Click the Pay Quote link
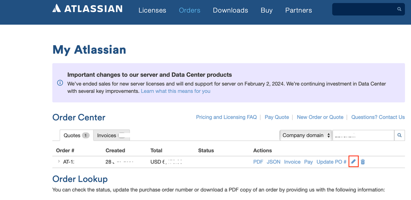Image resolution: width=411 pixels, height=200 pixels. pyautogui.click(x=277, y=117)
